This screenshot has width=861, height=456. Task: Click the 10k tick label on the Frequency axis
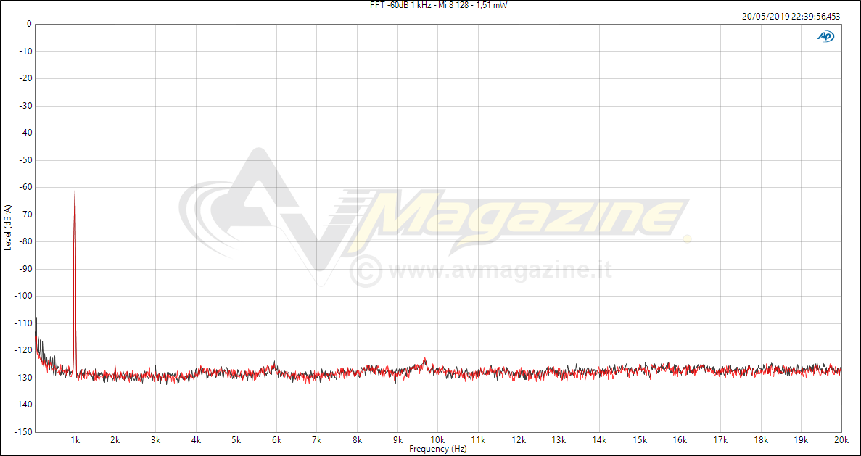click(437, 440)
